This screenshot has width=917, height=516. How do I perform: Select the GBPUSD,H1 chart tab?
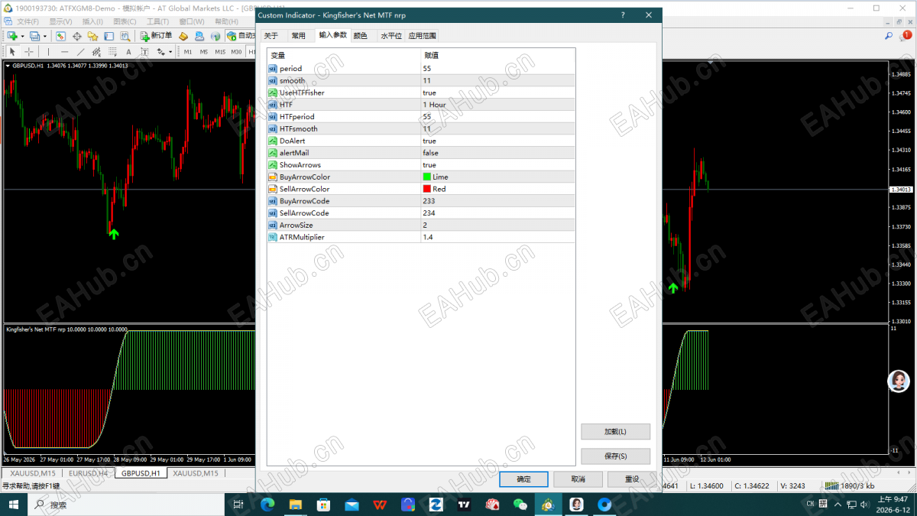pyautogui.click(x=141, y=473)
